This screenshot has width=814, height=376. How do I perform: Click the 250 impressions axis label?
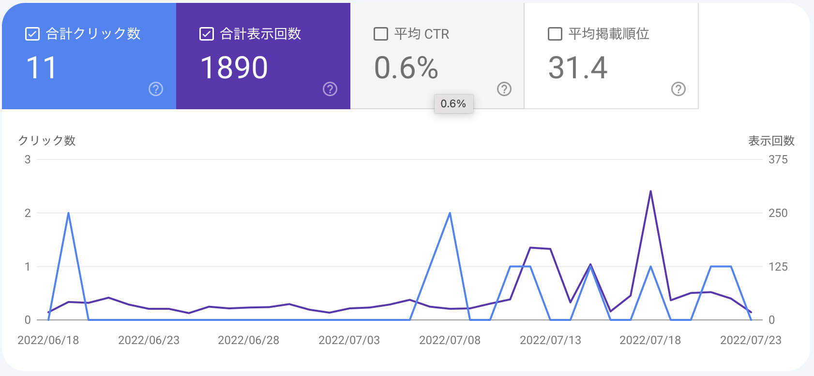[778, 213]
